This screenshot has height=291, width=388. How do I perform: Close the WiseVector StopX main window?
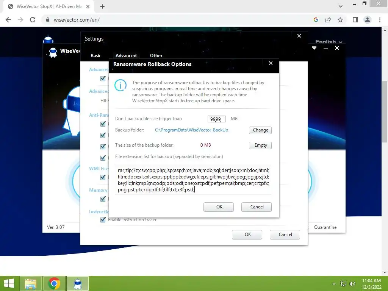[337, 48]
